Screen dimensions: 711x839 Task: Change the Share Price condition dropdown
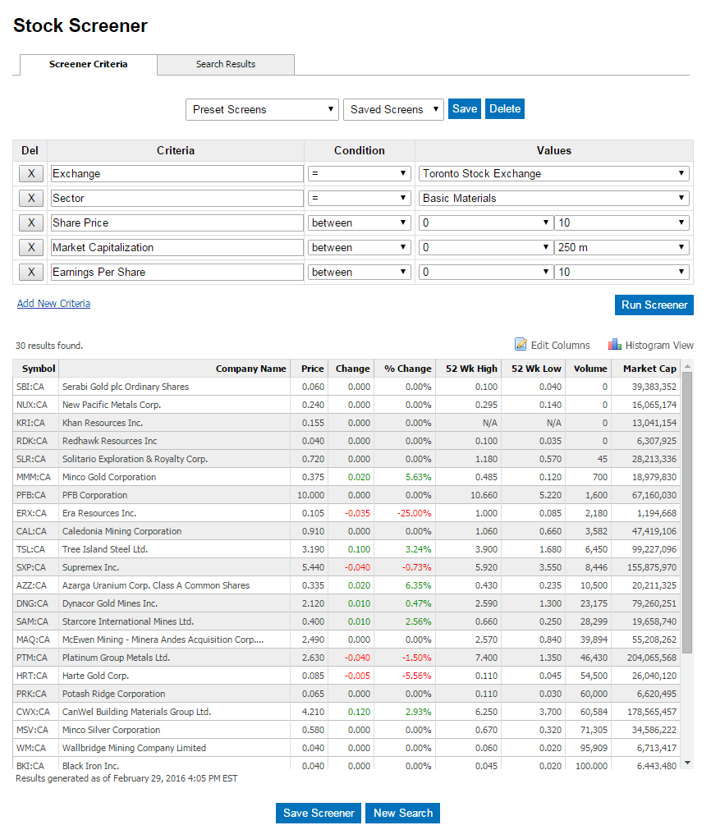(359, 222)
